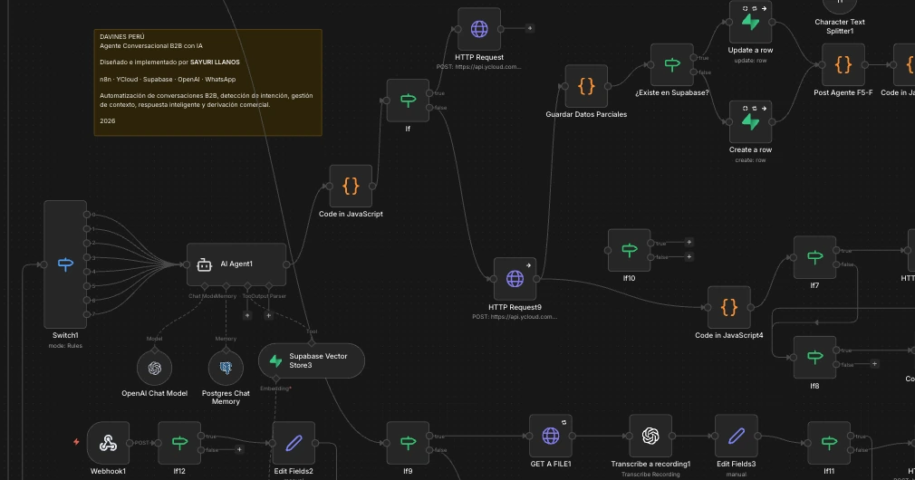Select the Code in JavaScript node
The image size is (915, 480).
[351, 186]
